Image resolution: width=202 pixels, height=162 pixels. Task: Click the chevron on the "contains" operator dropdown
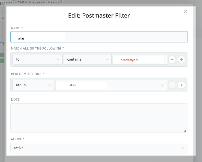[x=107, y=60]
